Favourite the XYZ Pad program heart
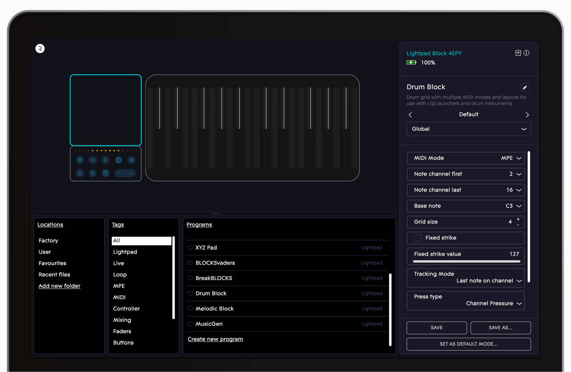Screen dimensions: 571x372 (x=190, y=248)
